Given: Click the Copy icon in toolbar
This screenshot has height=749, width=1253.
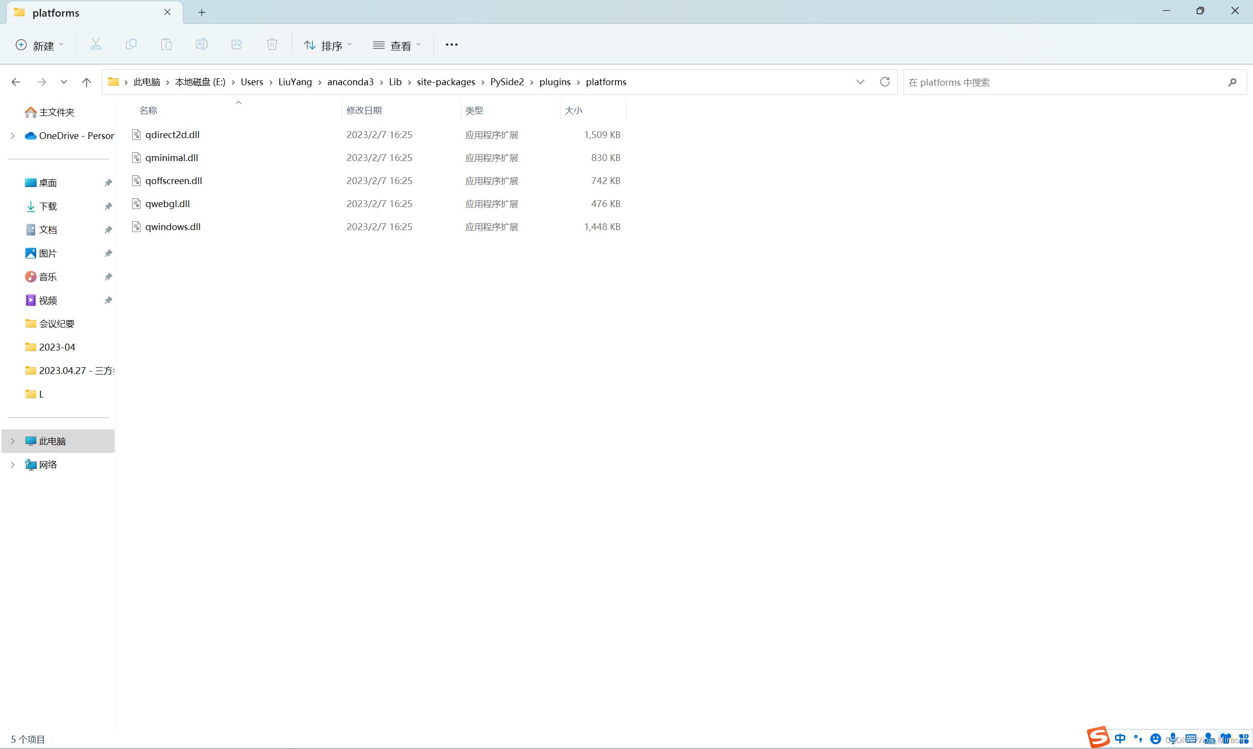Looking at the screenshot, I should pos(131,45).
